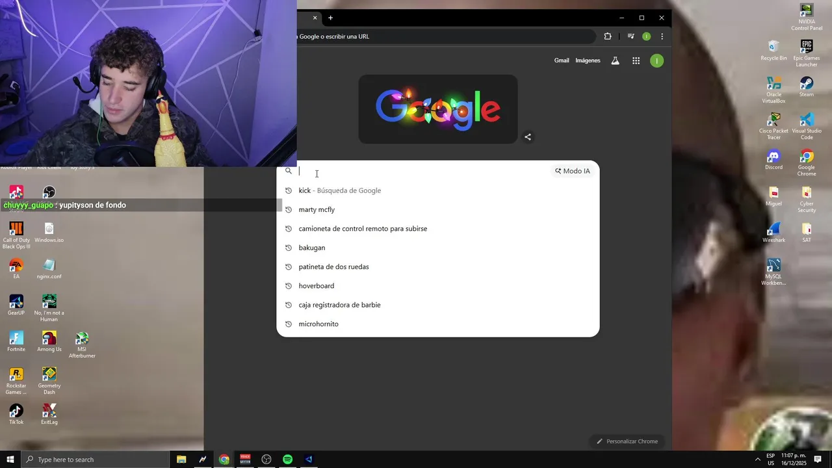The height and width of the screenshot is (468, 832).
Task: Select Cisco Packet Tracer desktop icon
Action: 773,126
